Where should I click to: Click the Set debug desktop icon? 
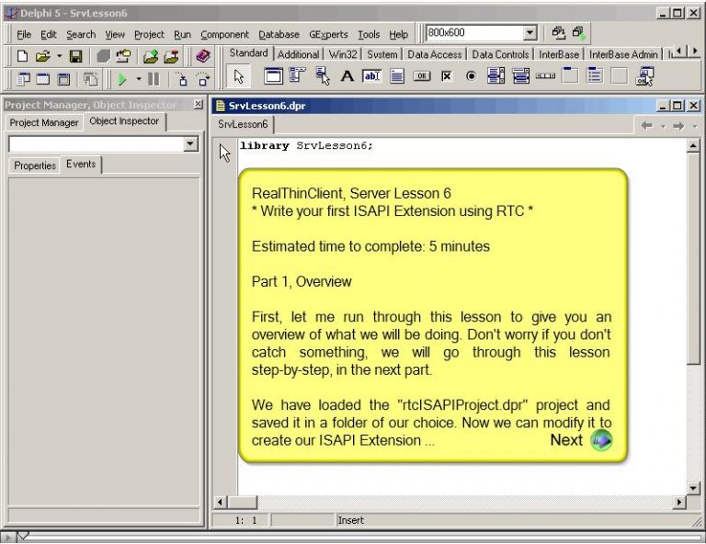578,32
